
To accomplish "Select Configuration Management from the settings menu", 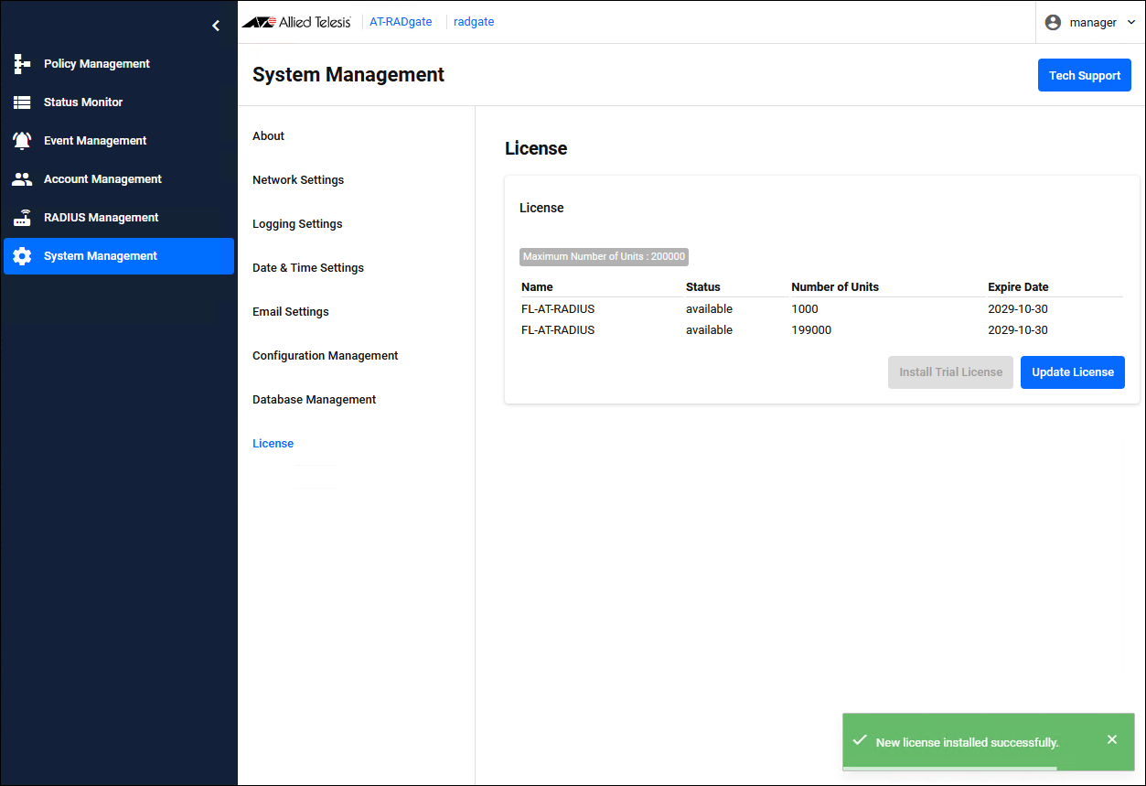I will (325, 356).
